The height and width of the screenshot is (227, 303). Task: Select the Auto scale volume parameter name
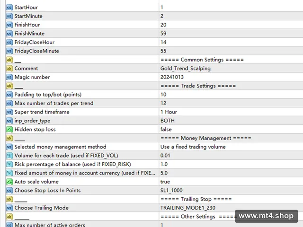(x=36, y=182)
